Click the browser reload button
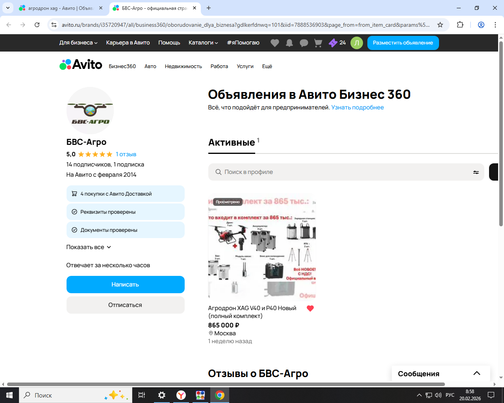504x403 pixels. (37, 25)
